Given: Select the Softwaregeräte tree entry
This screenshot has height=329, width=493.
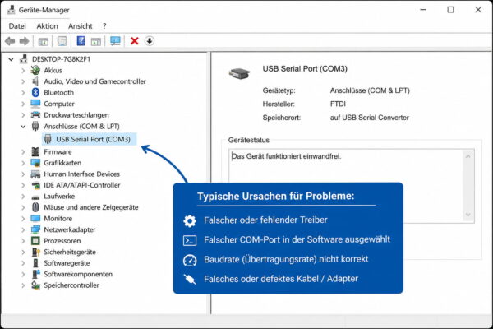Looking at the screenshot, I should pos(67,263).
